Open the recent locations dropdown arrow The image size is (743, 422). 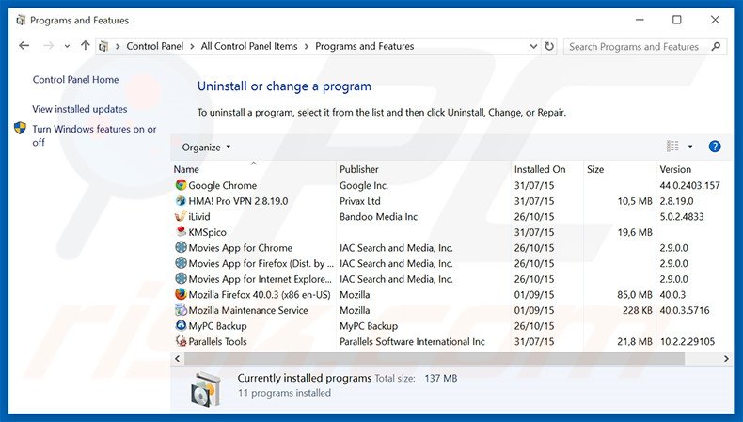tap(68, 46)
